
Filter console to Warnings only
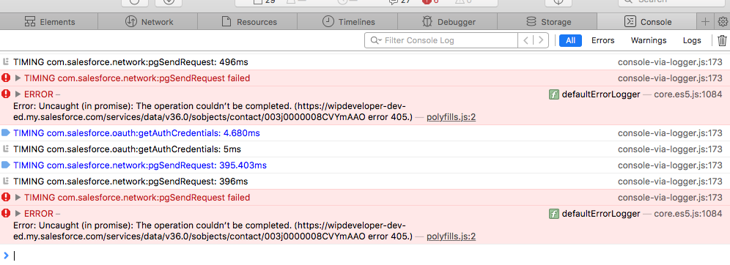coord(649,40)
